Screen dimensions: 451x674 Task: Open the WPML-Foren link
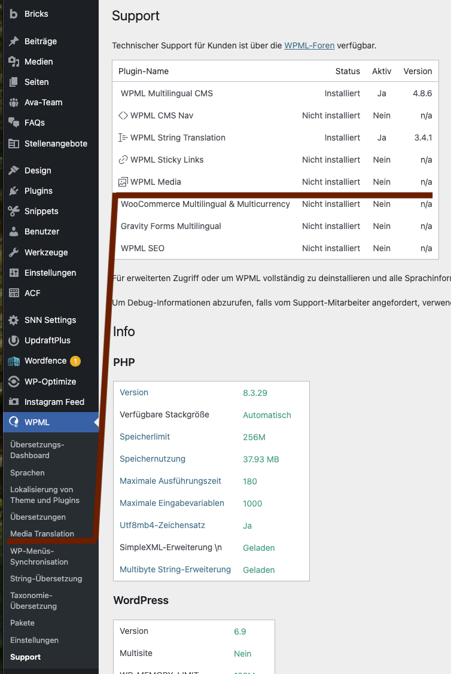pyautogui.click(x=309, y=45)
